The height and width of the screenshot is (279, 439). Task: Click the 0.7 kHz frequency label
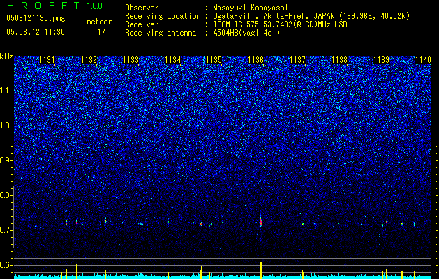tap(5, 230)
